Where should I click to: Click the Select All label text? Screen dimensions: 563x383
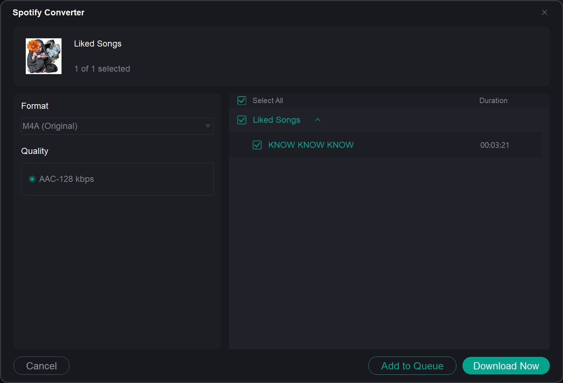pos(268,101)
